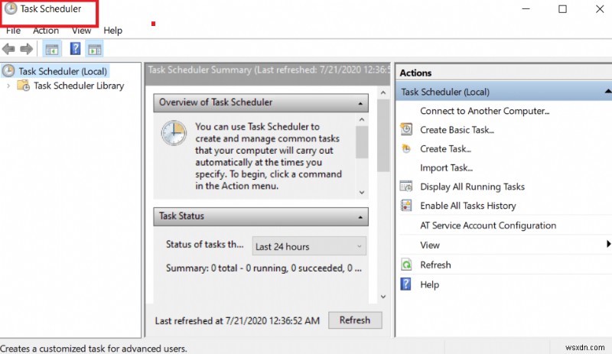
Task: Click View entry in Actions pane
Action: click(430, 245)
